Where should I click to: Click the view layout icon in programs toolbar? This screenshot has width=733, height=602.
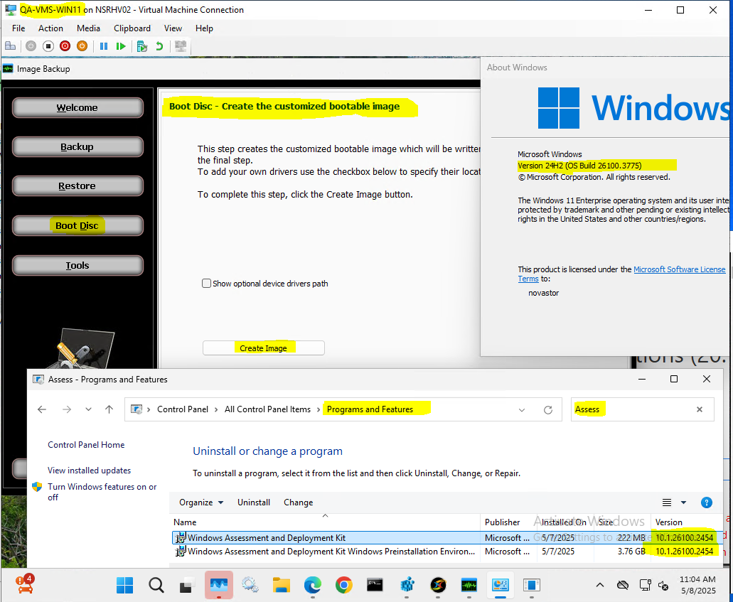tap(667, 502)
